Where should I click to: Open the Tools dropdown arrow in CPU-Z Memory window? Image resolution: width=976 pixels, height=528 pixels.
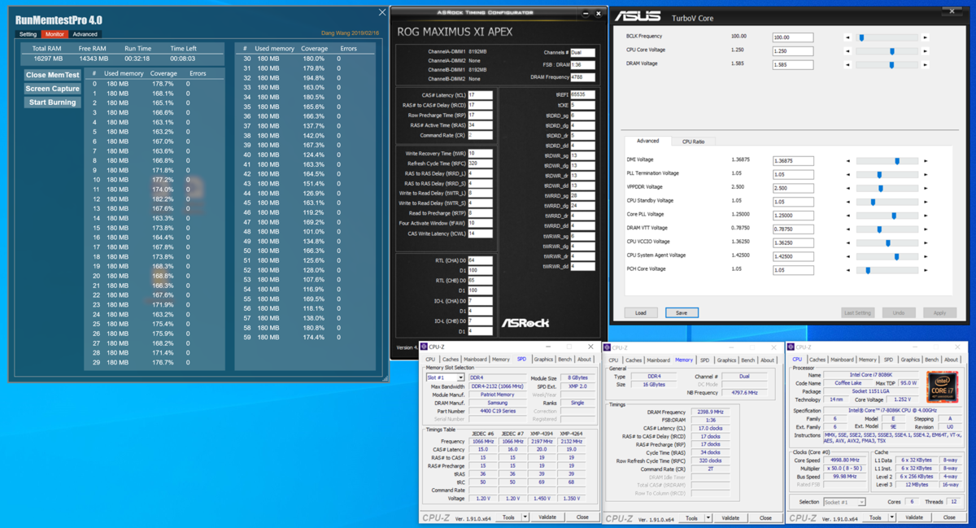click(x=708, y=517)
